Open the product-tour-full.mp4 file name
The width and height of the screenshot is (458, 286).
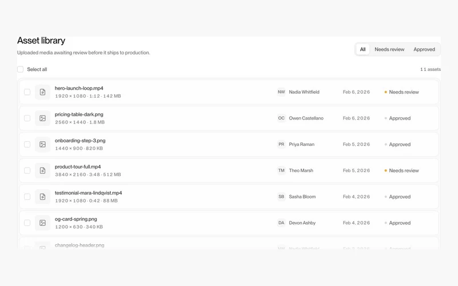[78, 166]
